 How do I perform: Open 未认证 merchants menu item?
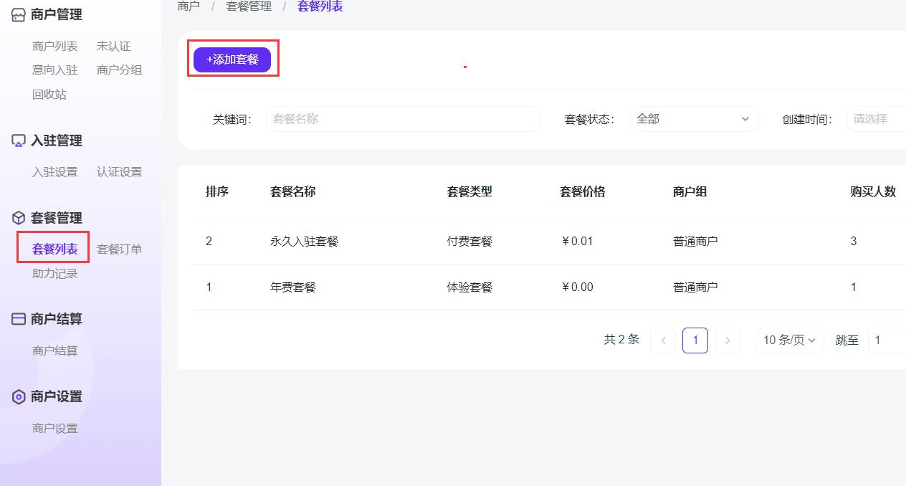(114, 47)
